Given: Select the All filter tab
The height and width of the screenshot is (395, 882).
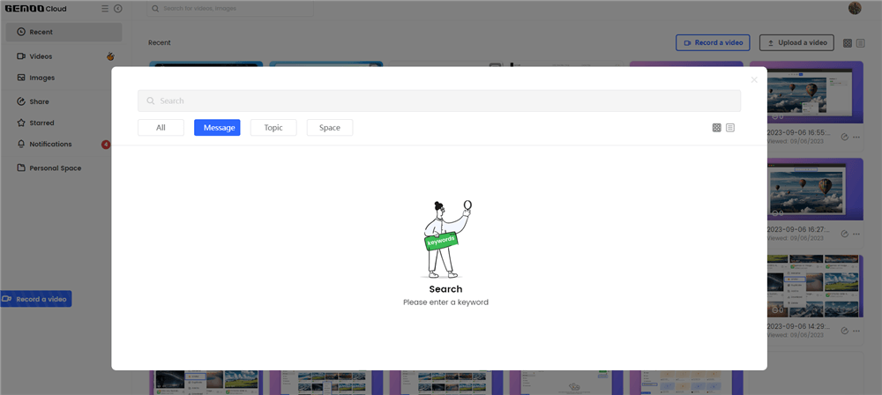Looking at the screenshot, I should 161,128.
